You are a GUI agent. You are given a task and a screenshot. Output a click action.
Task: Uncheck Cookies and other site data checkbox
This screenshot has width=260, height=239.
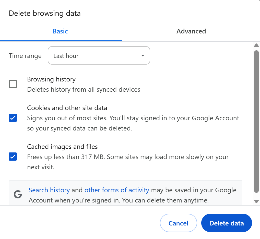(13, 118)
